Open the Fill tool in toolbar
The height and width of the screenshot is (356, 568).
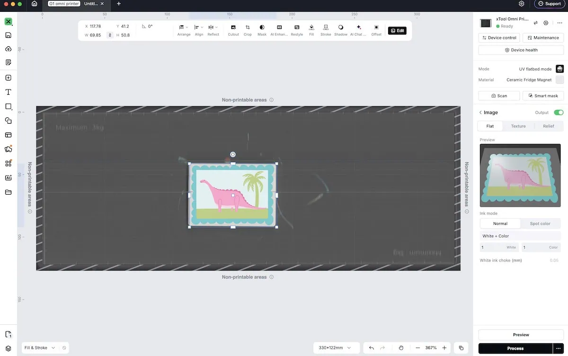coord(311,30)
